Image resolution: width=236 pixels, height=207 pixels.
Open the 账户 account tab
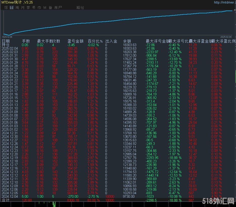pyautogui.click(x=58, y=8)
